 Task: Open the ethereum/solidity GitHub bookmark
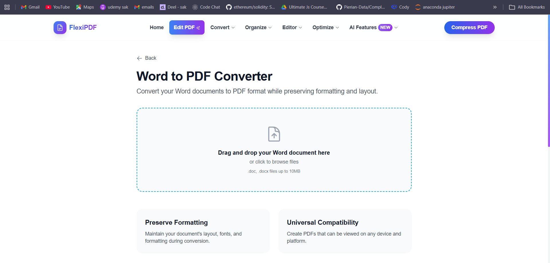(250, 7)
